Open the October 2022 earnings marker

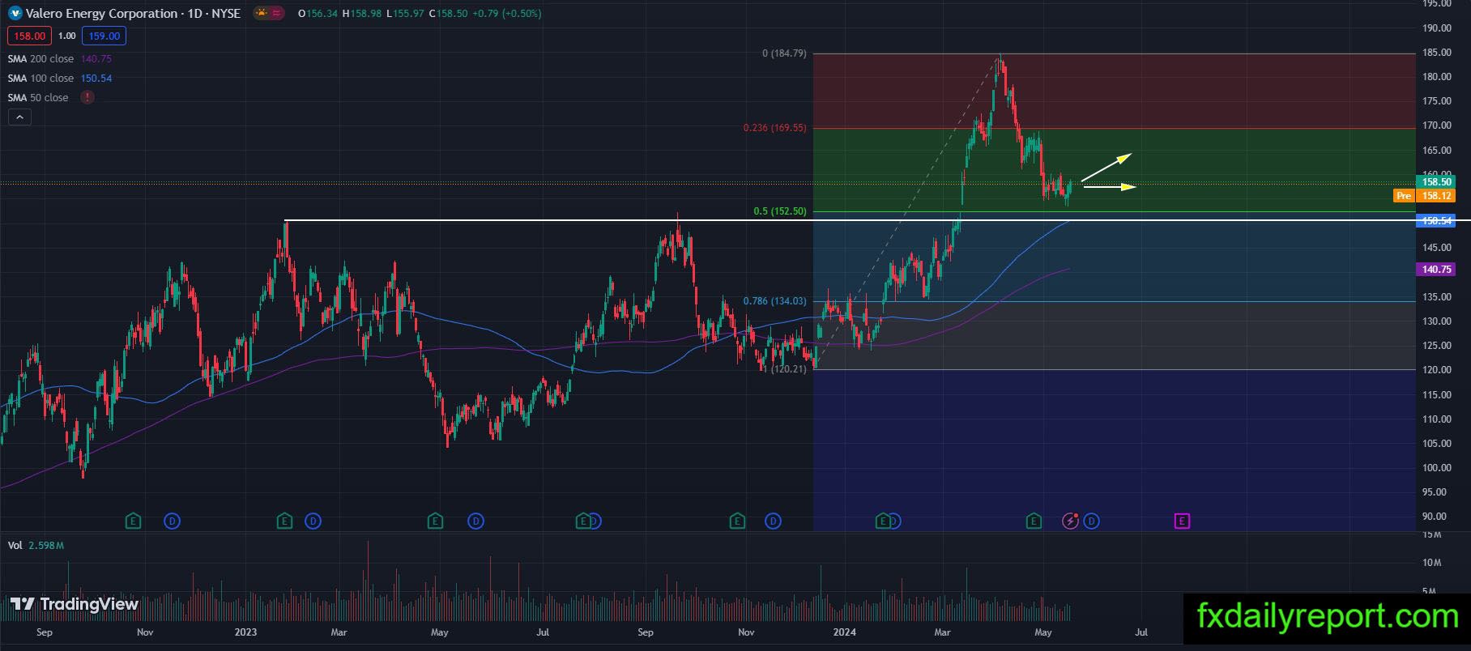[133, 521]
